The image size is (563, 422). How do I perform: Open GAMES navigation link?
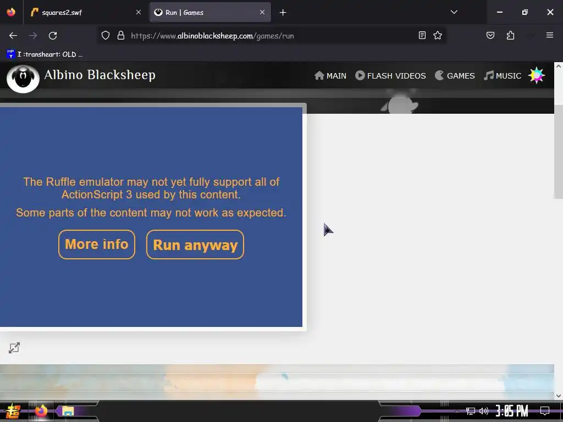pos(455,76)
